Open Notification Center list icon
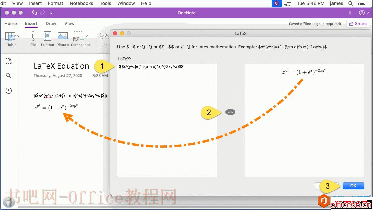The width and height of the screenshot is (373, 210). coord(362,3)
